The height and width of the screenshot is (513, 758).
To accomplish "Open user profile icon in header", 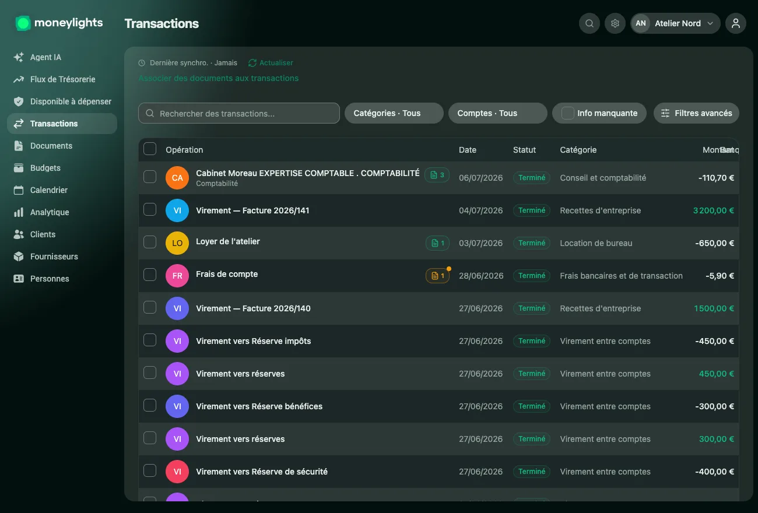I will pyautogui.click(x=736, y=23).
